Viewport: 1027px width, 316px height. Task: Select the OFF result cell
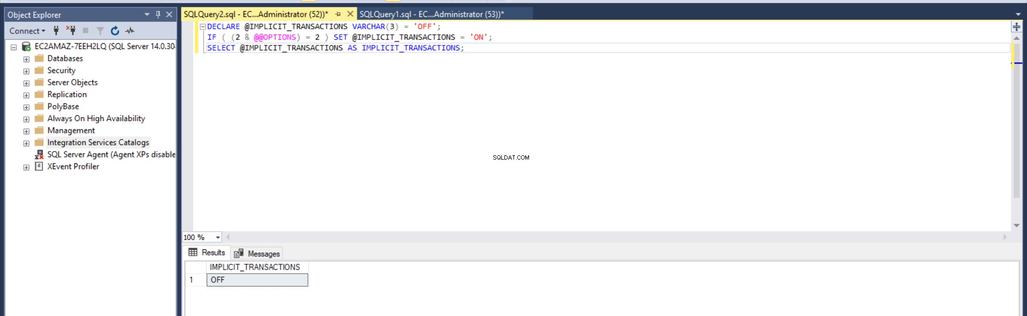[257, 280]
